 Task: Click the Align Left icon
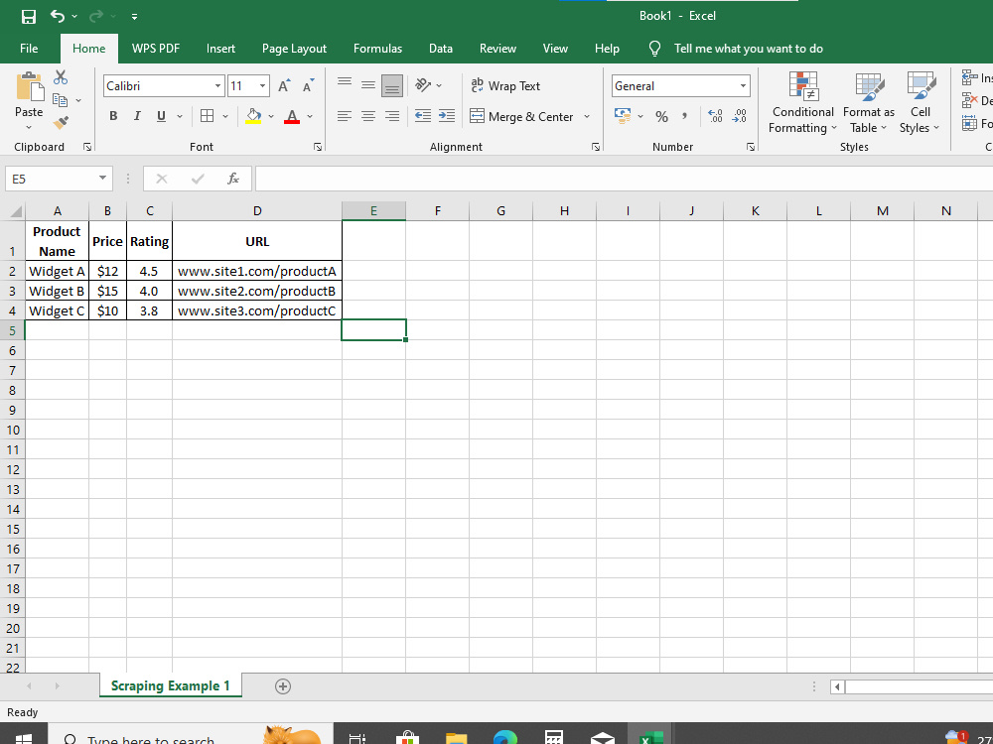[345, 116]
